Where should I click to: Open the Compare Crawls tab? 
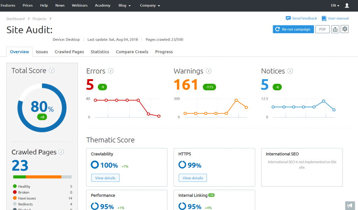(132, 52)
